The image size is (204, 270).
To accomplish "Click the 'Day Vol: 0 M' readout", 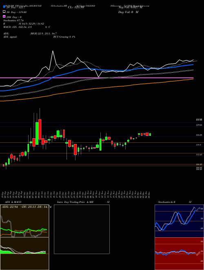I will [129, 12].
